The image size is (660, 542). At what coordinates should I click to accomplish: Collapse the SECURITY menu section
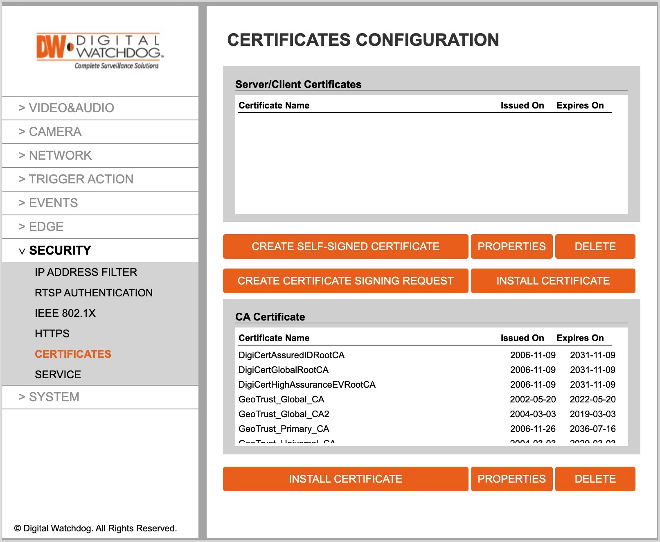click(x=100, y=251)
